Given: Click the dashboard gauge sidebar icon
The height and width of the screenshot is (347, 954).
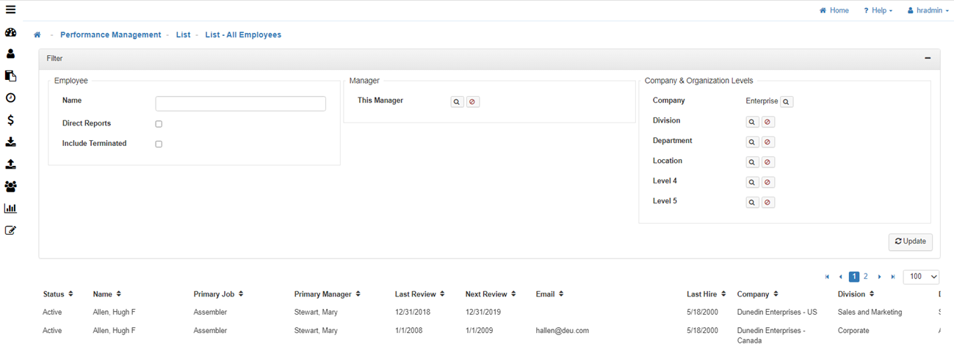Looking at the screenshot, I should tap(10, 32).
